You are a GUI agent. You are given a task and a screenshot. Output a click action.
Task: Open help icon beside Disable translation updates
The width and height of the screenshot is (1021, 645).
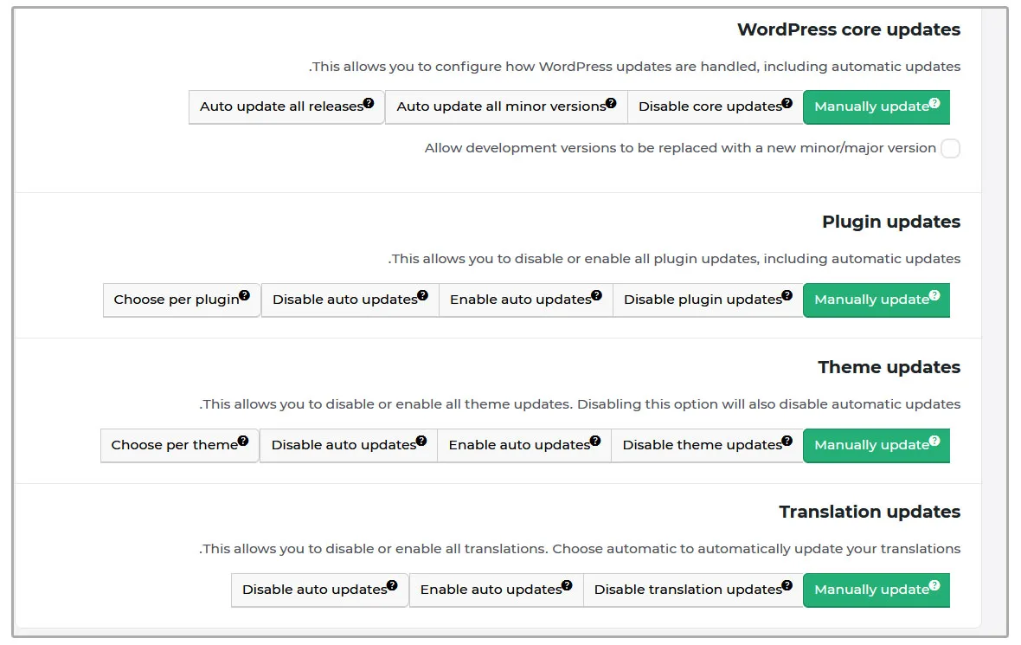pos(787,585)
